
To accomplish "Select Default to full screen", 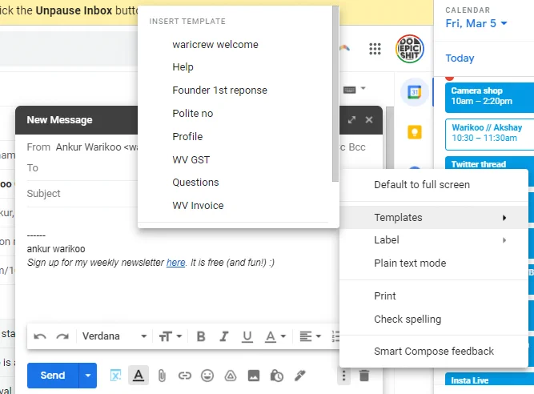I will (x=434, y=184).
